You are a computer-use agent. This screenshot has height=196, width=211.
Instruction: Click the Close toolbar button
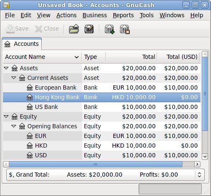[47, 29]
